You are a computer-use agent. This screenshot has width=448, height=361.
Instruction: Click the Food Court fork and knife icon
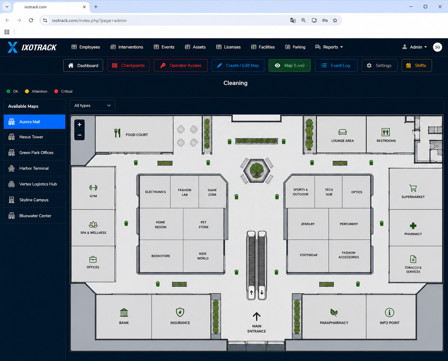pyautogui.click(x=117, y=133)
